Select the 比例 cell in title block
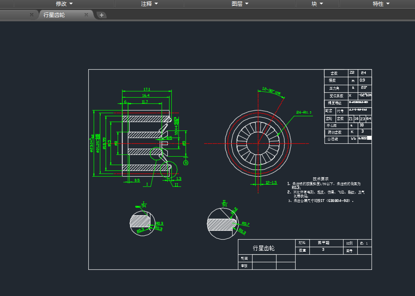The width and height of the screenshot is (415, 296). coord(351,243)
